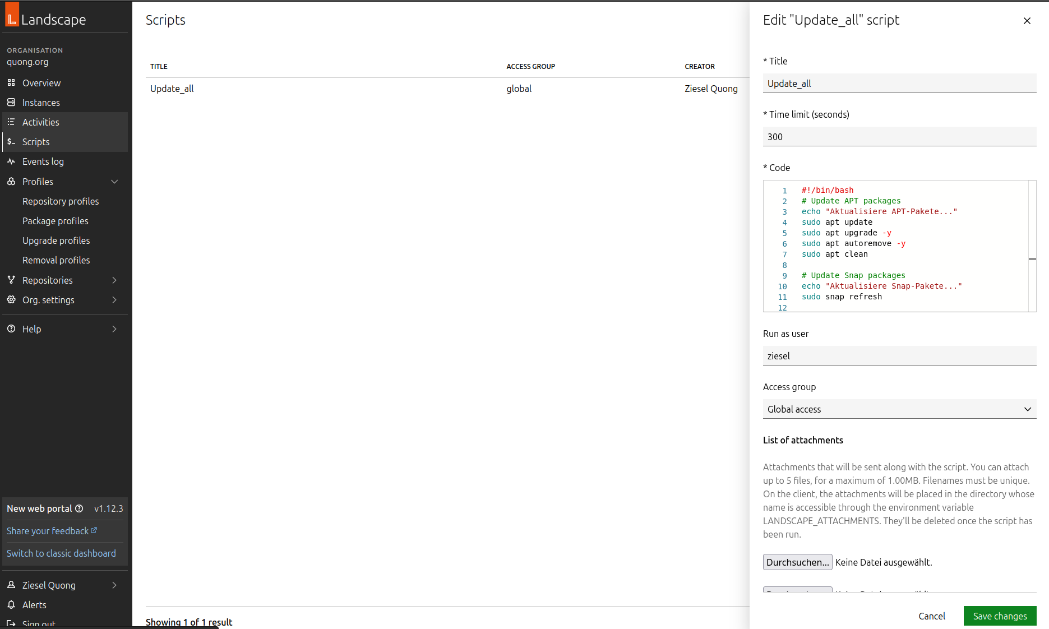Viewport: 1049px width, 629px height.
Task: Click the first Durchsuchen file button
Action: point(797,562)
